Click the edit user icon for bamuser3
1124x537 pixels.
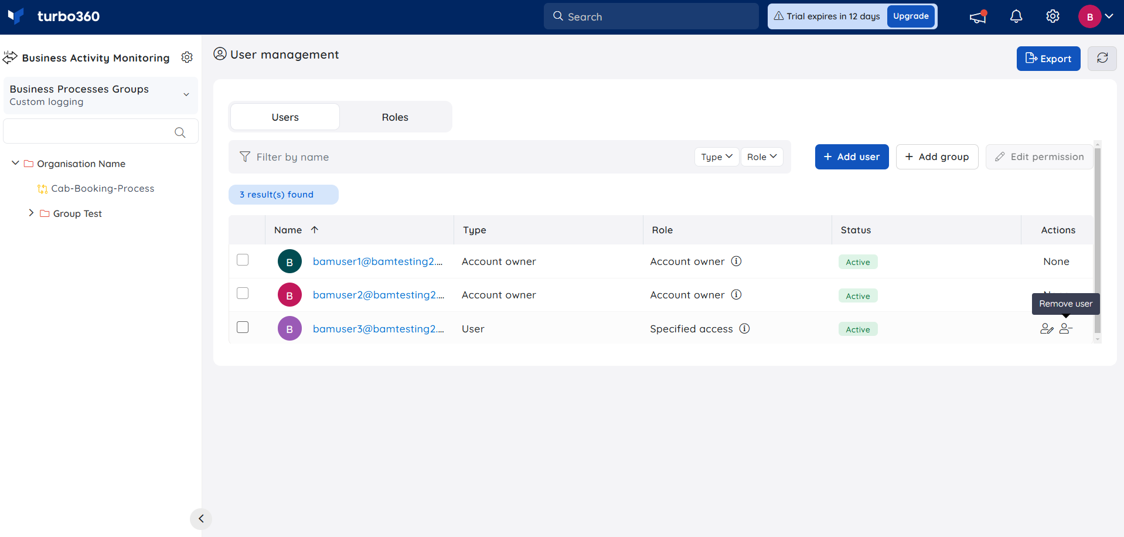point(1047,329)
